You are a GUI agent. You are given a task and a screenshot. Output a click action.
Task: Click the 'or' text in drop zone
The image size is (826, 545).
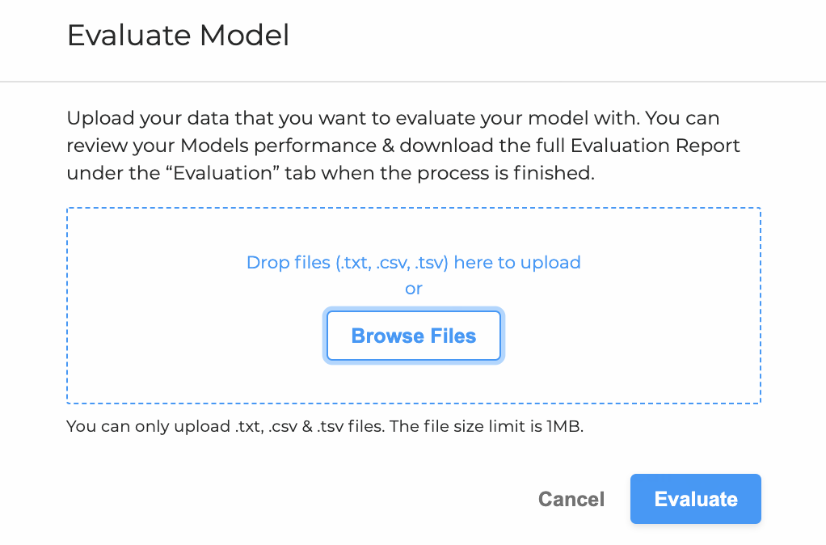point(413,288)
